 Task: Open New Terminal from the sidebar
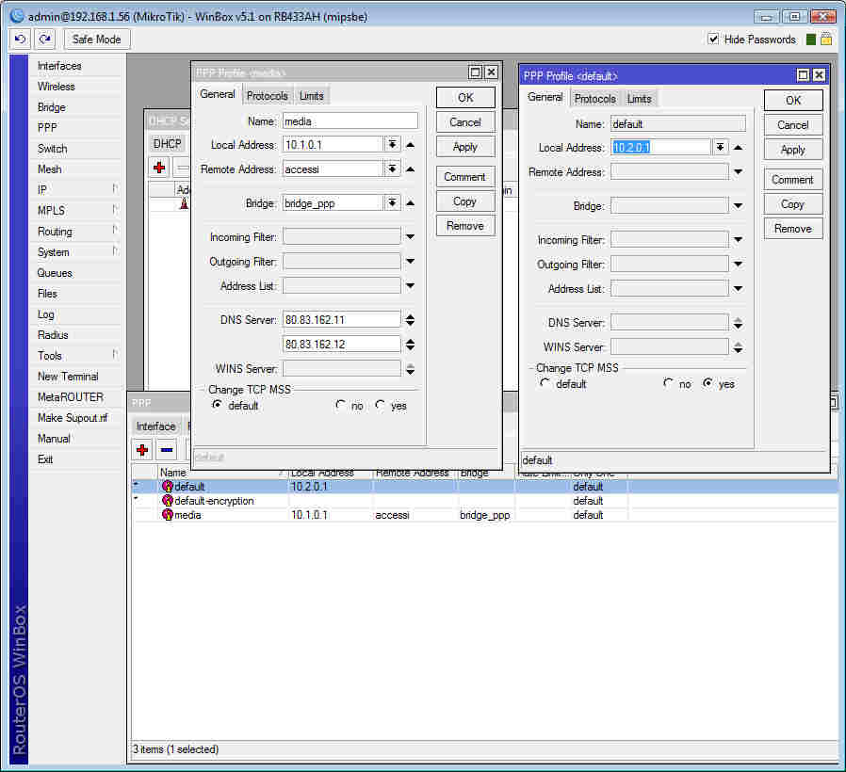pos(68,377)
